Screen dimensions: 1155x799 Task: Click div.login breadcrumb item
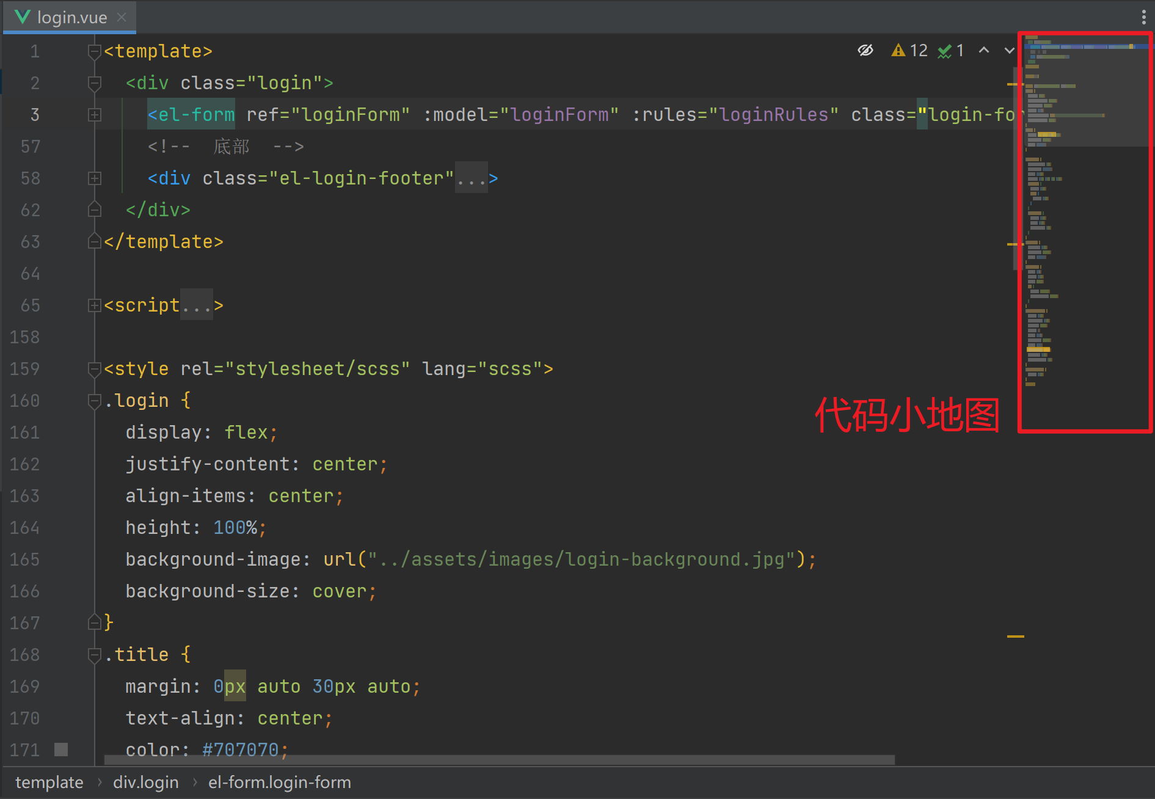145,783
